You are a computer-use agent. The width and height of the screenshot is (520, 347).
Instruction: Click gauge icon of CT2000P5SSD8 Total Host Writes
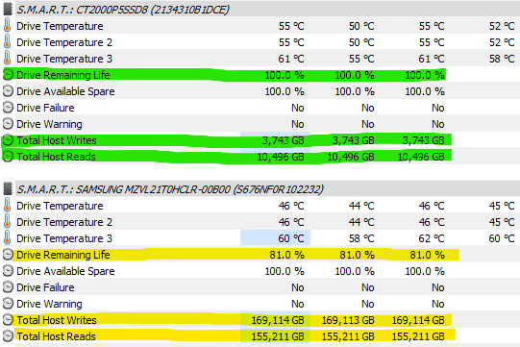tap(8, 140)
